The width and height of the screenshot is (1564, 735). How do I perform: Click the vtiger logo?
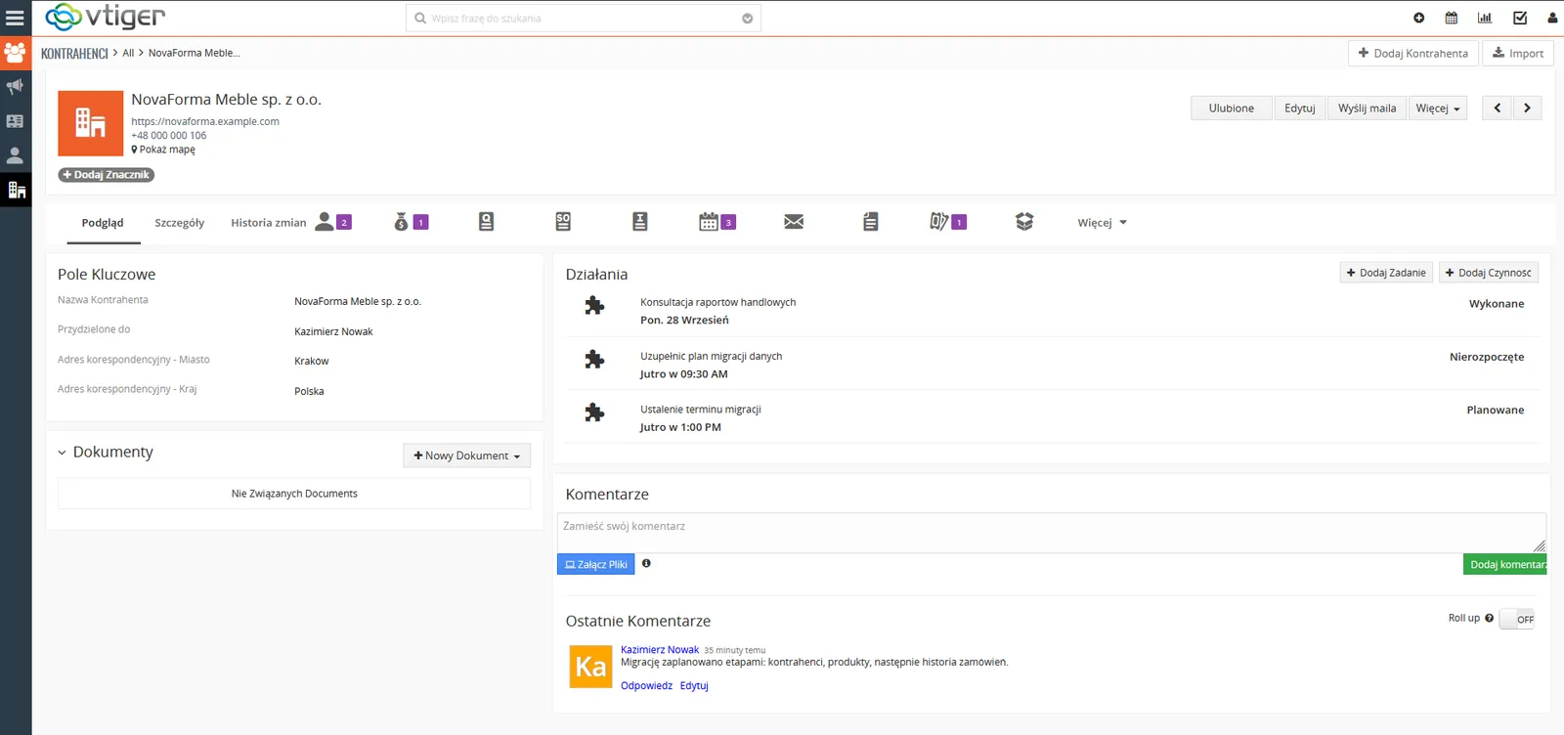pyautogui.click(x=105, y=17)
